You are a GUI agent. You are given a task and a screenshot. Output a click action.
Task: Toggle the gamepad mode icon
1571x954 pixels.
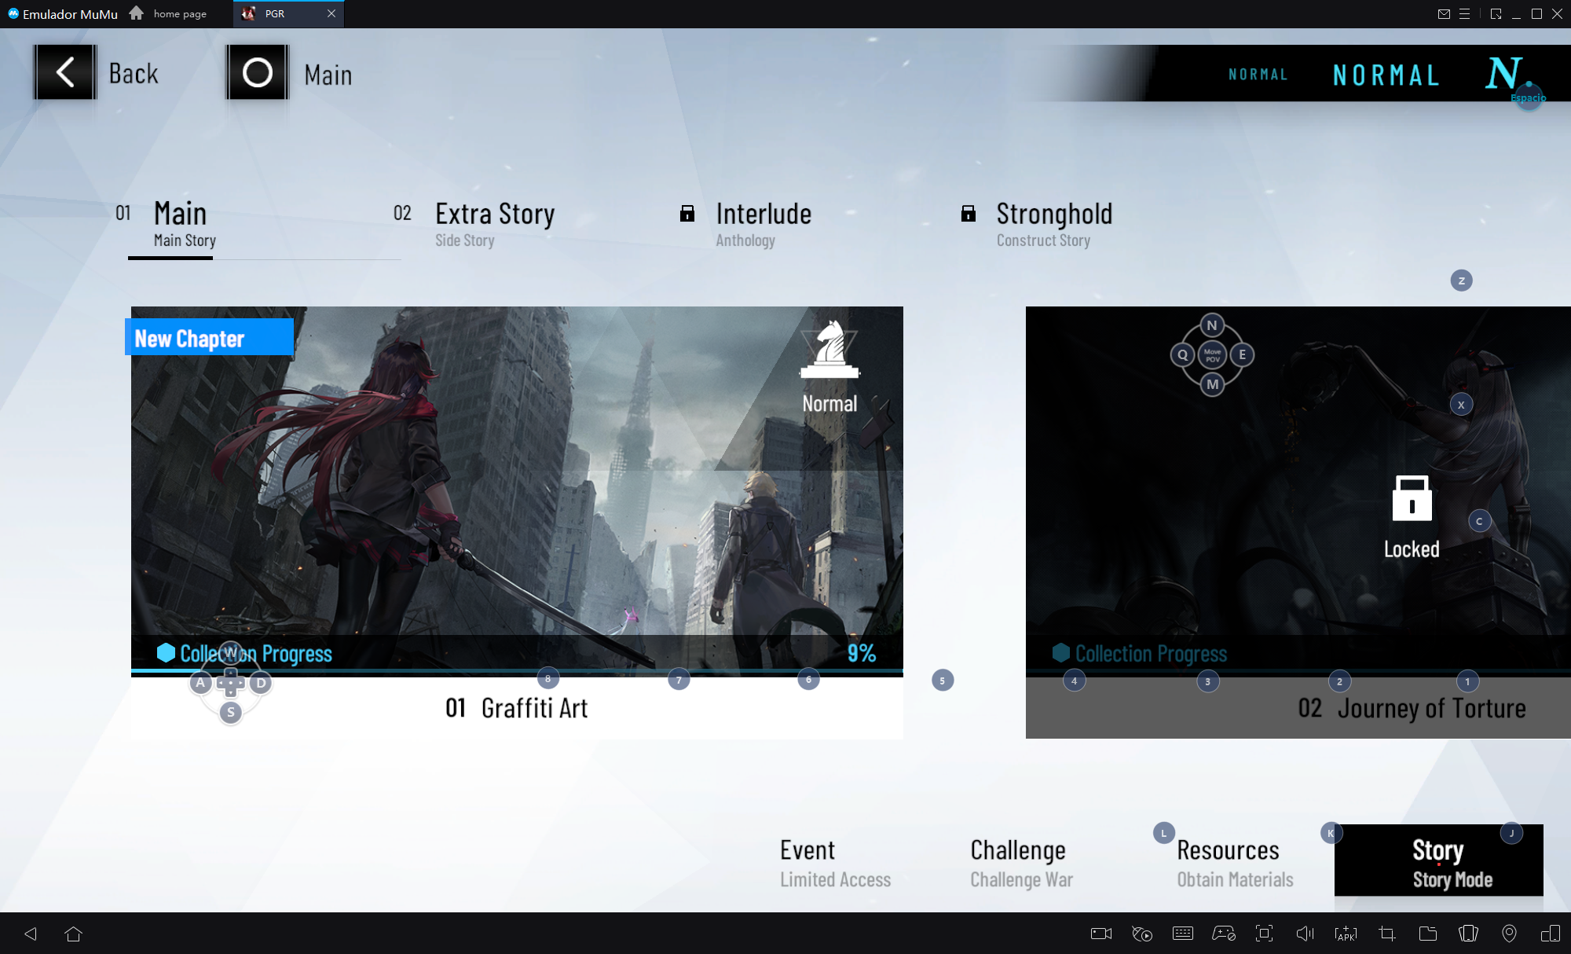coord(1223,934)
